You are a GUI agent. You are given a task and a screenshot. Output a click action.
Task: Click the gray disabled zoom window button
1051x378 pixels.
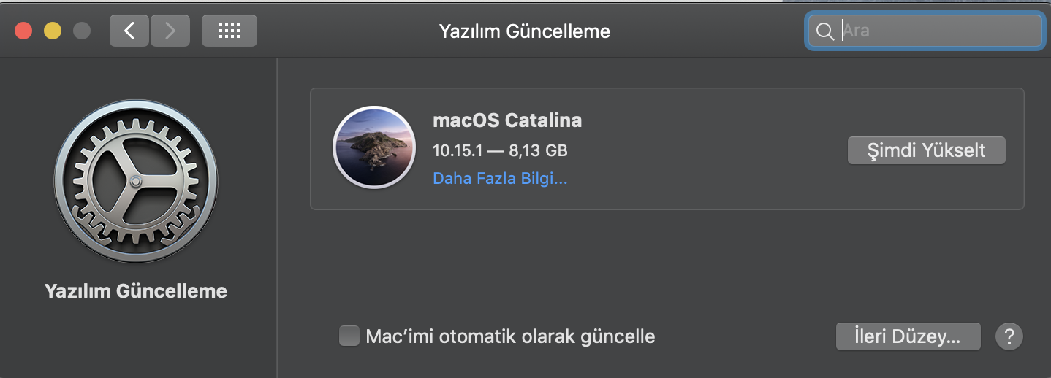point(82,31)
